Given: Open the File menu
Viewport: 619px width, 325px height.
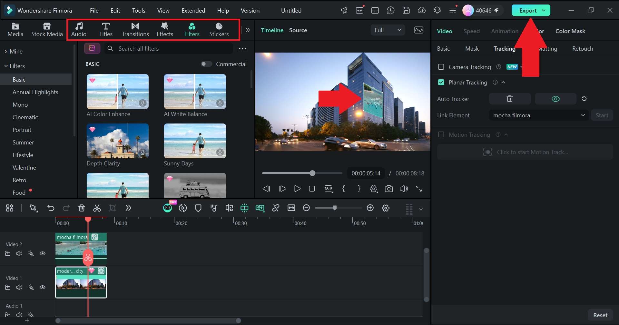Looking at the screenshot, I should (x=94, y=11).
